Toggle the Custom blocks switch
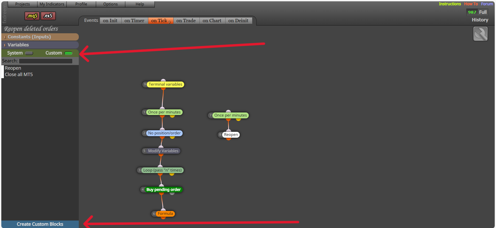The width and height of the screenshot is (496, 228). pos(68,53)
